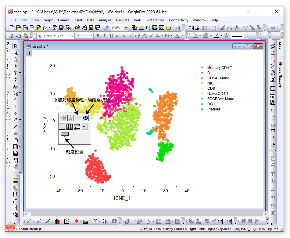Open the line style dropdown
The image size is (290, 238).
[x=245, y=36]
